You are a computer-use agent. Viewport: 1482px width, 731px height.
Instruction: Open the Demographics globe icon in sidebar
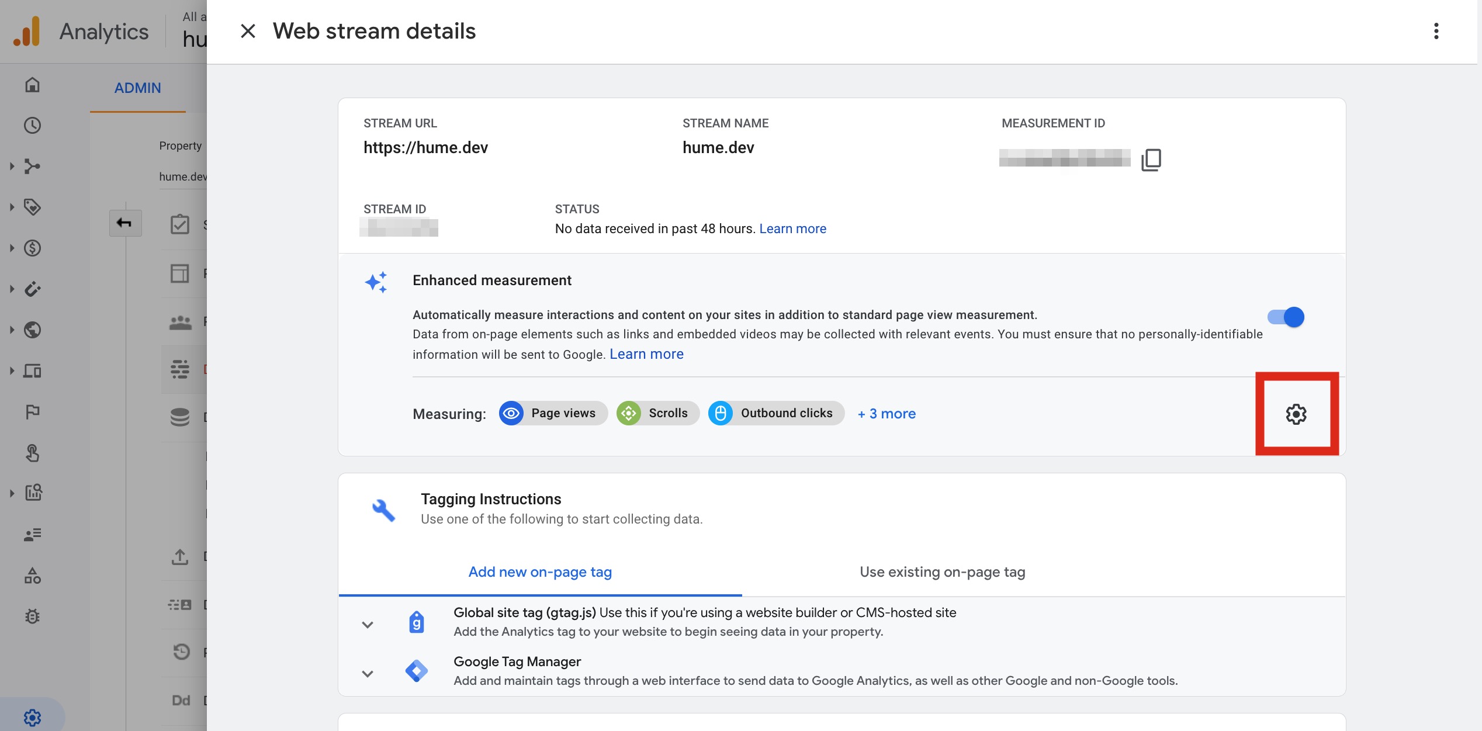pos(33,330)
